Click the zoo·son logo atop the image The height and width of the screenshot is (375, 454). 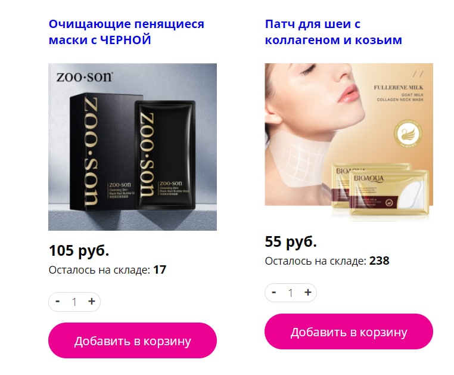coord(84,77)
